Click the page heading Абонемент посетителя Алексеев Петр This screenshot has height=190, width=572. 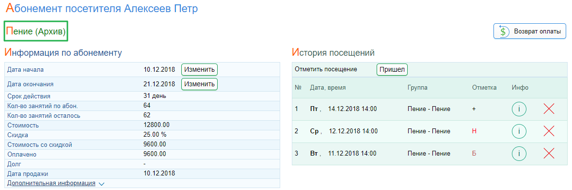click(x=102, y=8)
